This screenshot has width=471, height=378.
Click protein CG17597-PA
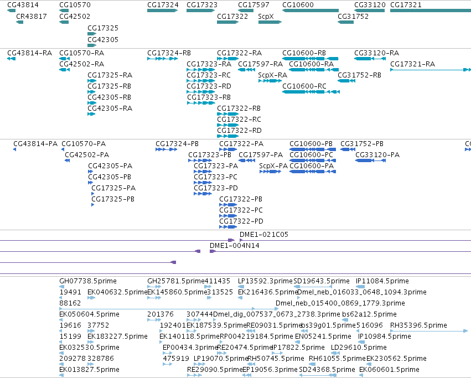[x=261, y=155]
